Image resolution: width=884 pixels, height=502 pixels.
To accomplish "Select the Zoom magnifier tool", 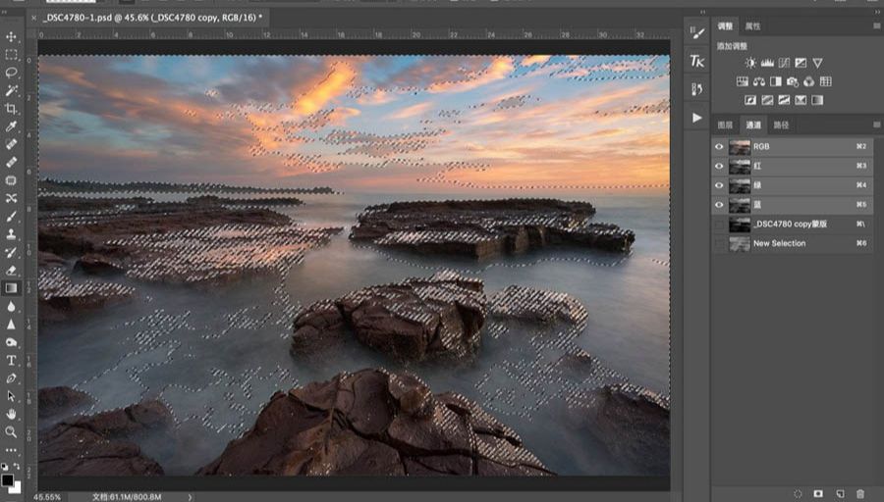I will click(11, 432).
